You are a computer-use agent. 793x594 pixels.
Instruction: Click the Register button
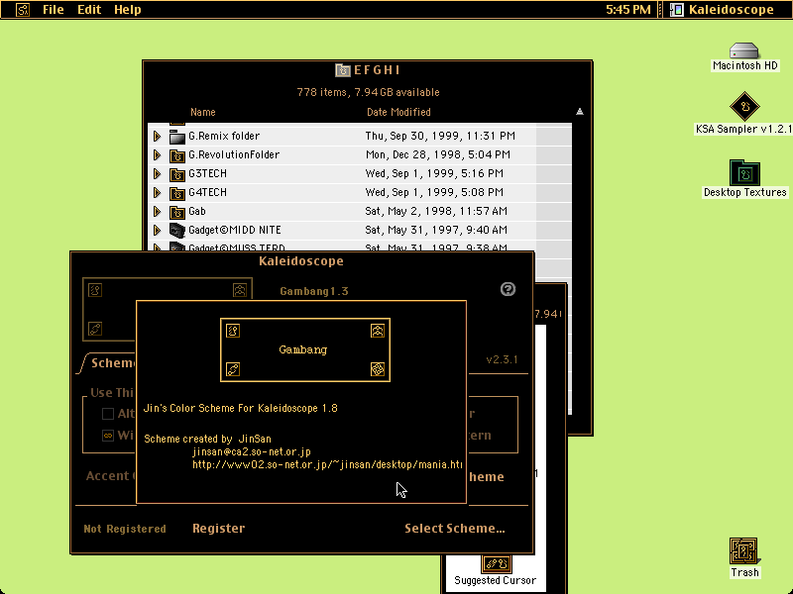(218, 529)
